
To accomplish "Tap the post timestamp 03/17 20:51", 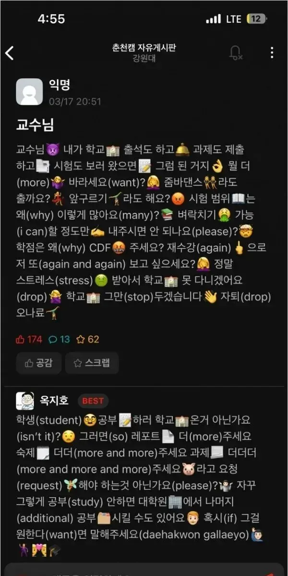I will click(x=75, y=101).
